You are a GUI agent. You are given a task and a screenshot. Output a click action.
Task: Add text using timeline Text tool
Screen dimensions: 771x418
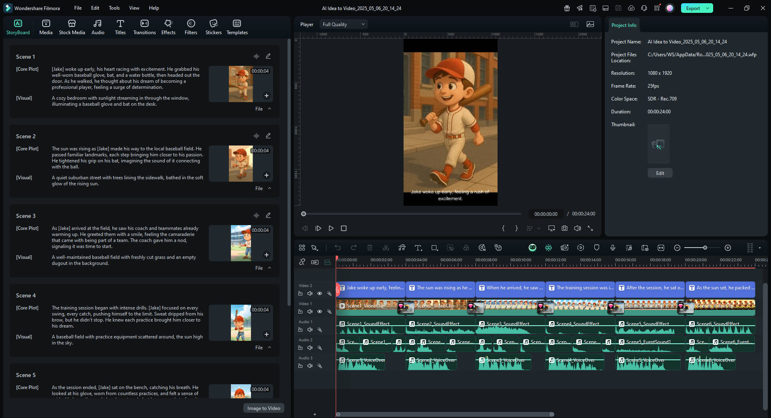[418, 248]
